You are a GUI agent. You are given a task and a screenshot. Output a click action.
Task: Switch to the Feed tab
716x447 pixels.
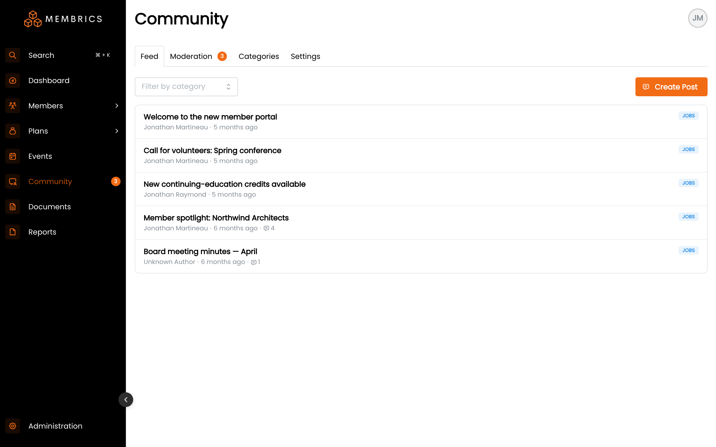[x=150, y=56]
